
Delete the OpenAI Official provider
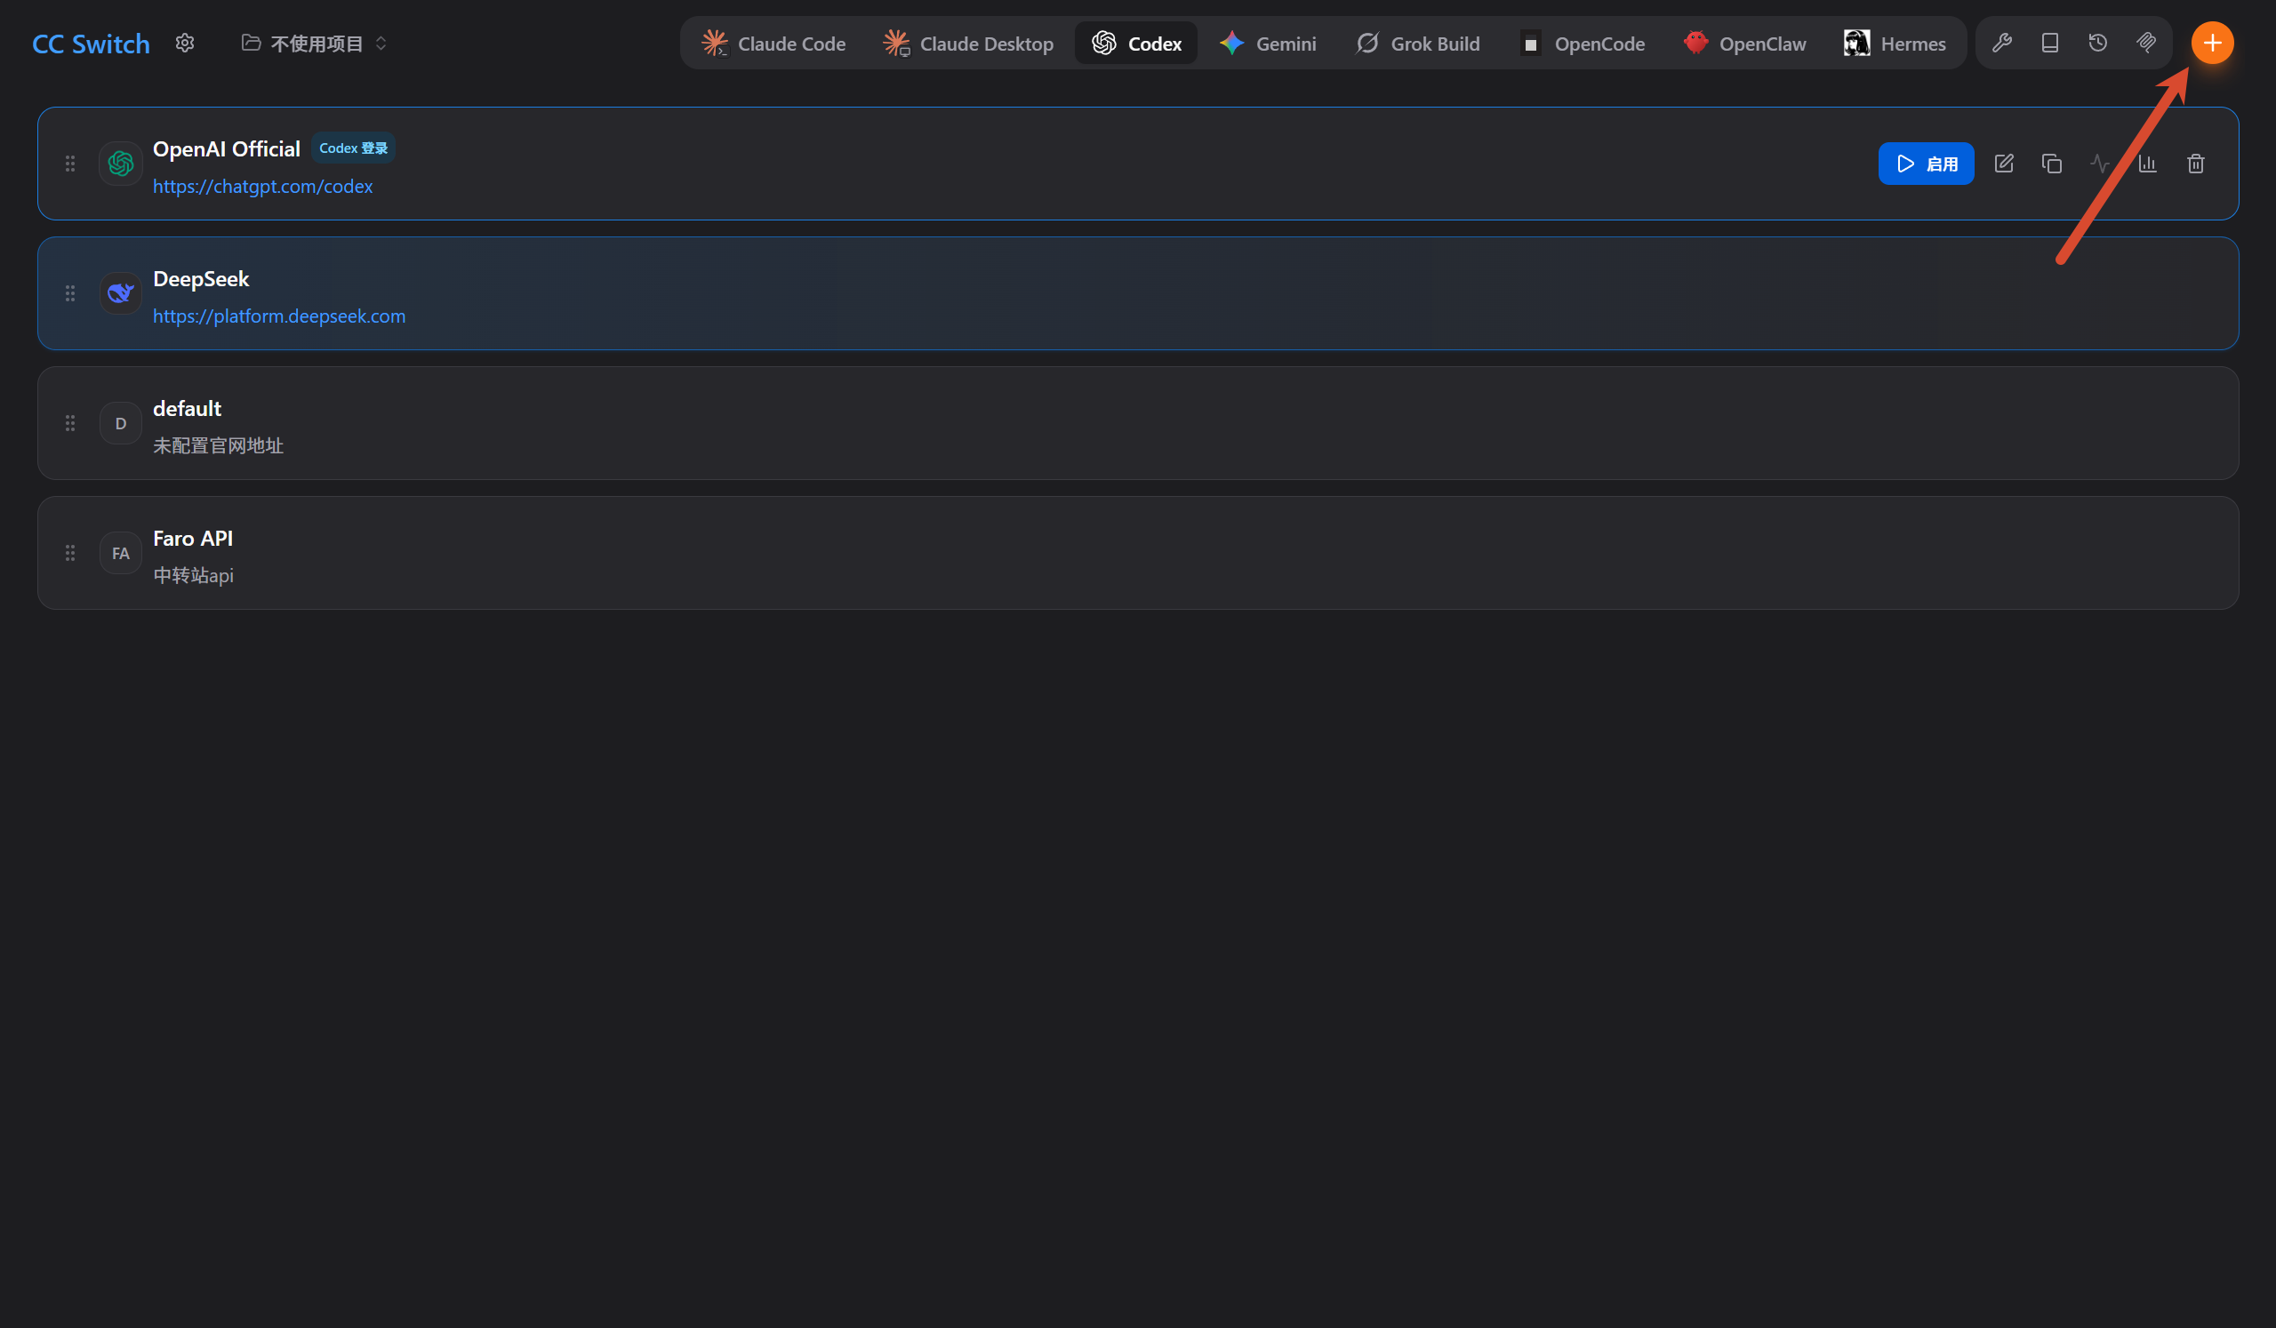coord(2196,164)
